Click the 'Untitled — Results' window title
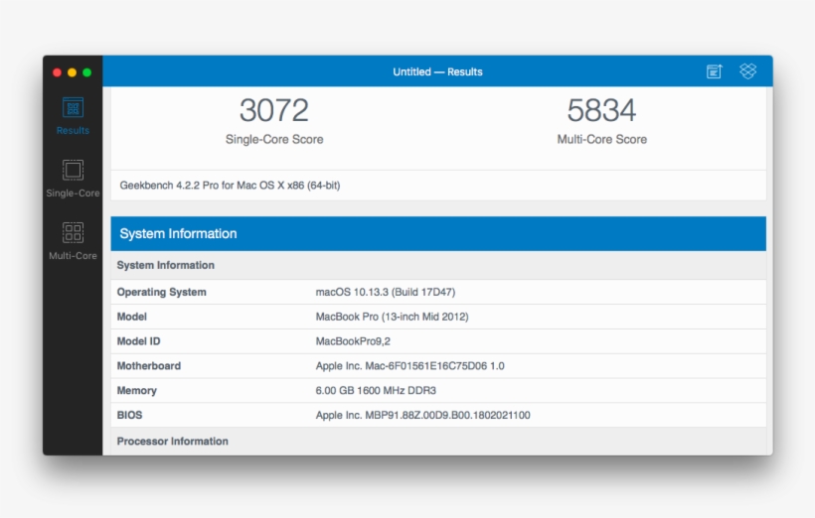815x518 pixels. coord(437,71)
